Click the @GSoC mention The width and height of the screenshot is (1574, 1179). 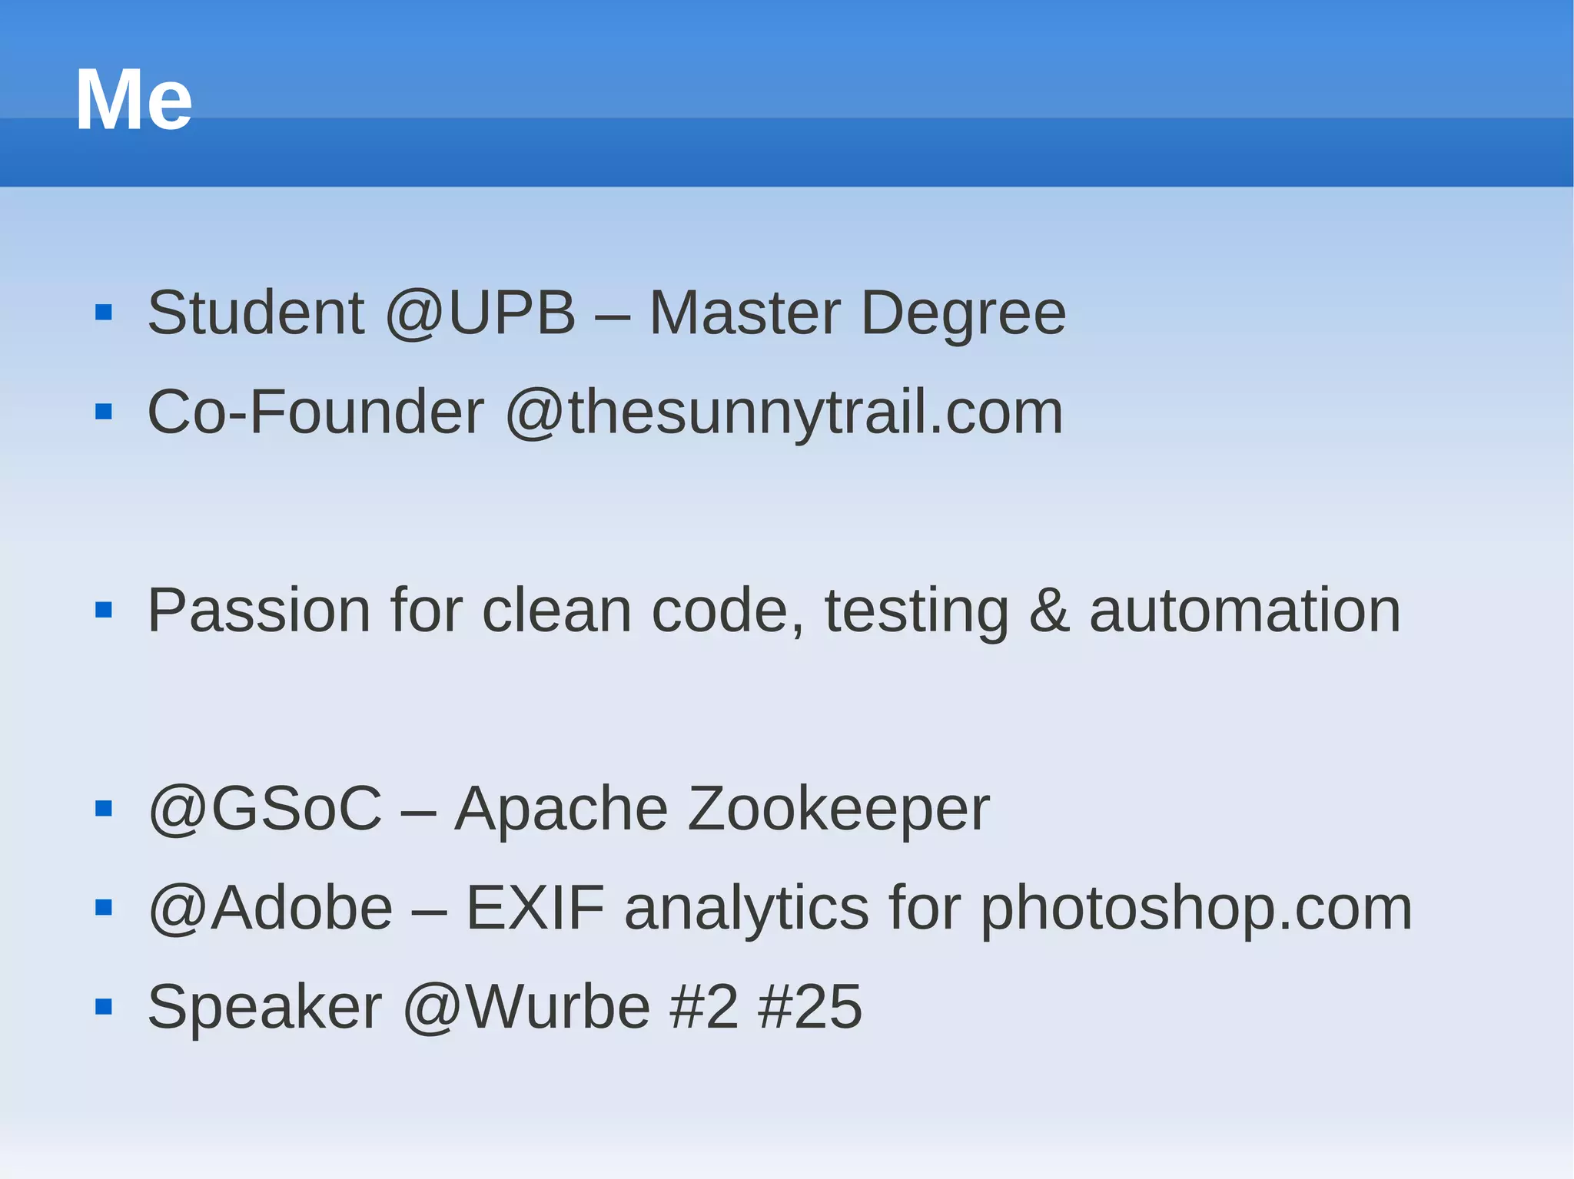tap(265, 809)
